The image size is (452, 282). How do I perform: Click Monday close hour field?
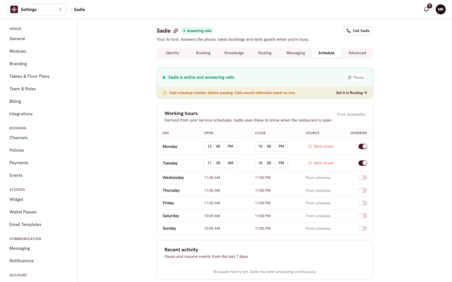pyautogui.click(x=260, y=146)
